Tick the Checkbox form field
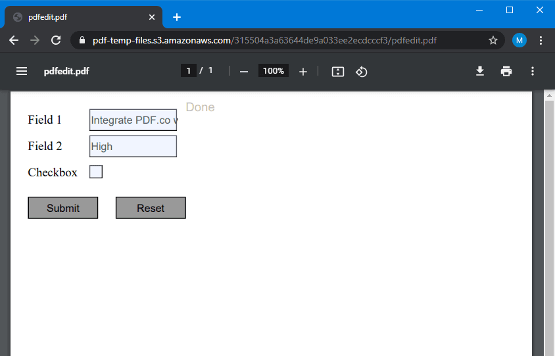Image resolution: width=555 pixels, height=356 pixels. [96, 172]
